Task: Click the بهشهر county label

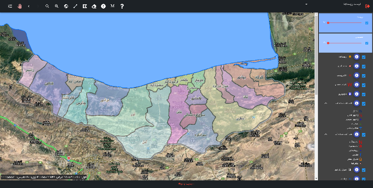Action: [242, 77]
